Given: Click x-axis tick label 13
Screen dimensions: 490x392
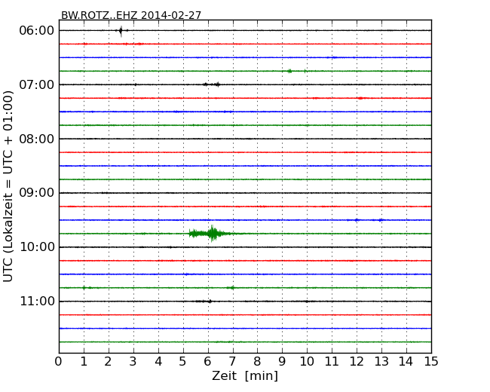Looking at the screenshot, I should [x=381, y=361].
